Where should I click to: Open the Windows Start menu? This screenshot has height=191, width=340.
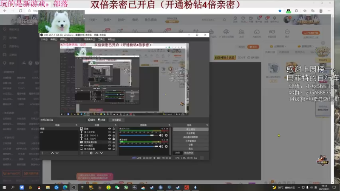[4, 187]
